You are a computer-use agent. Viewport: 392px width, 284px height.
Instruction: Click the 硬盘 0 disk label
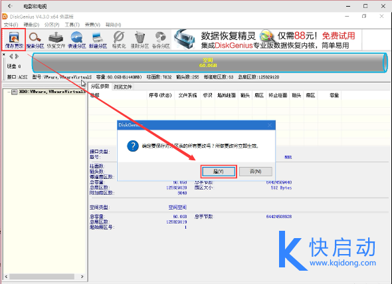(x=14, y=67)
